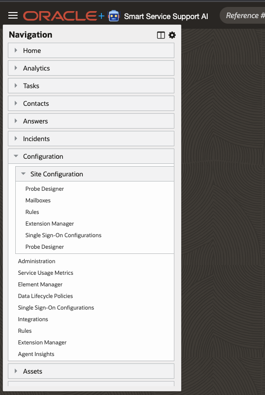
Task: Expand the Incidents section
Action: pyautogui.click(x=91, y=139)
